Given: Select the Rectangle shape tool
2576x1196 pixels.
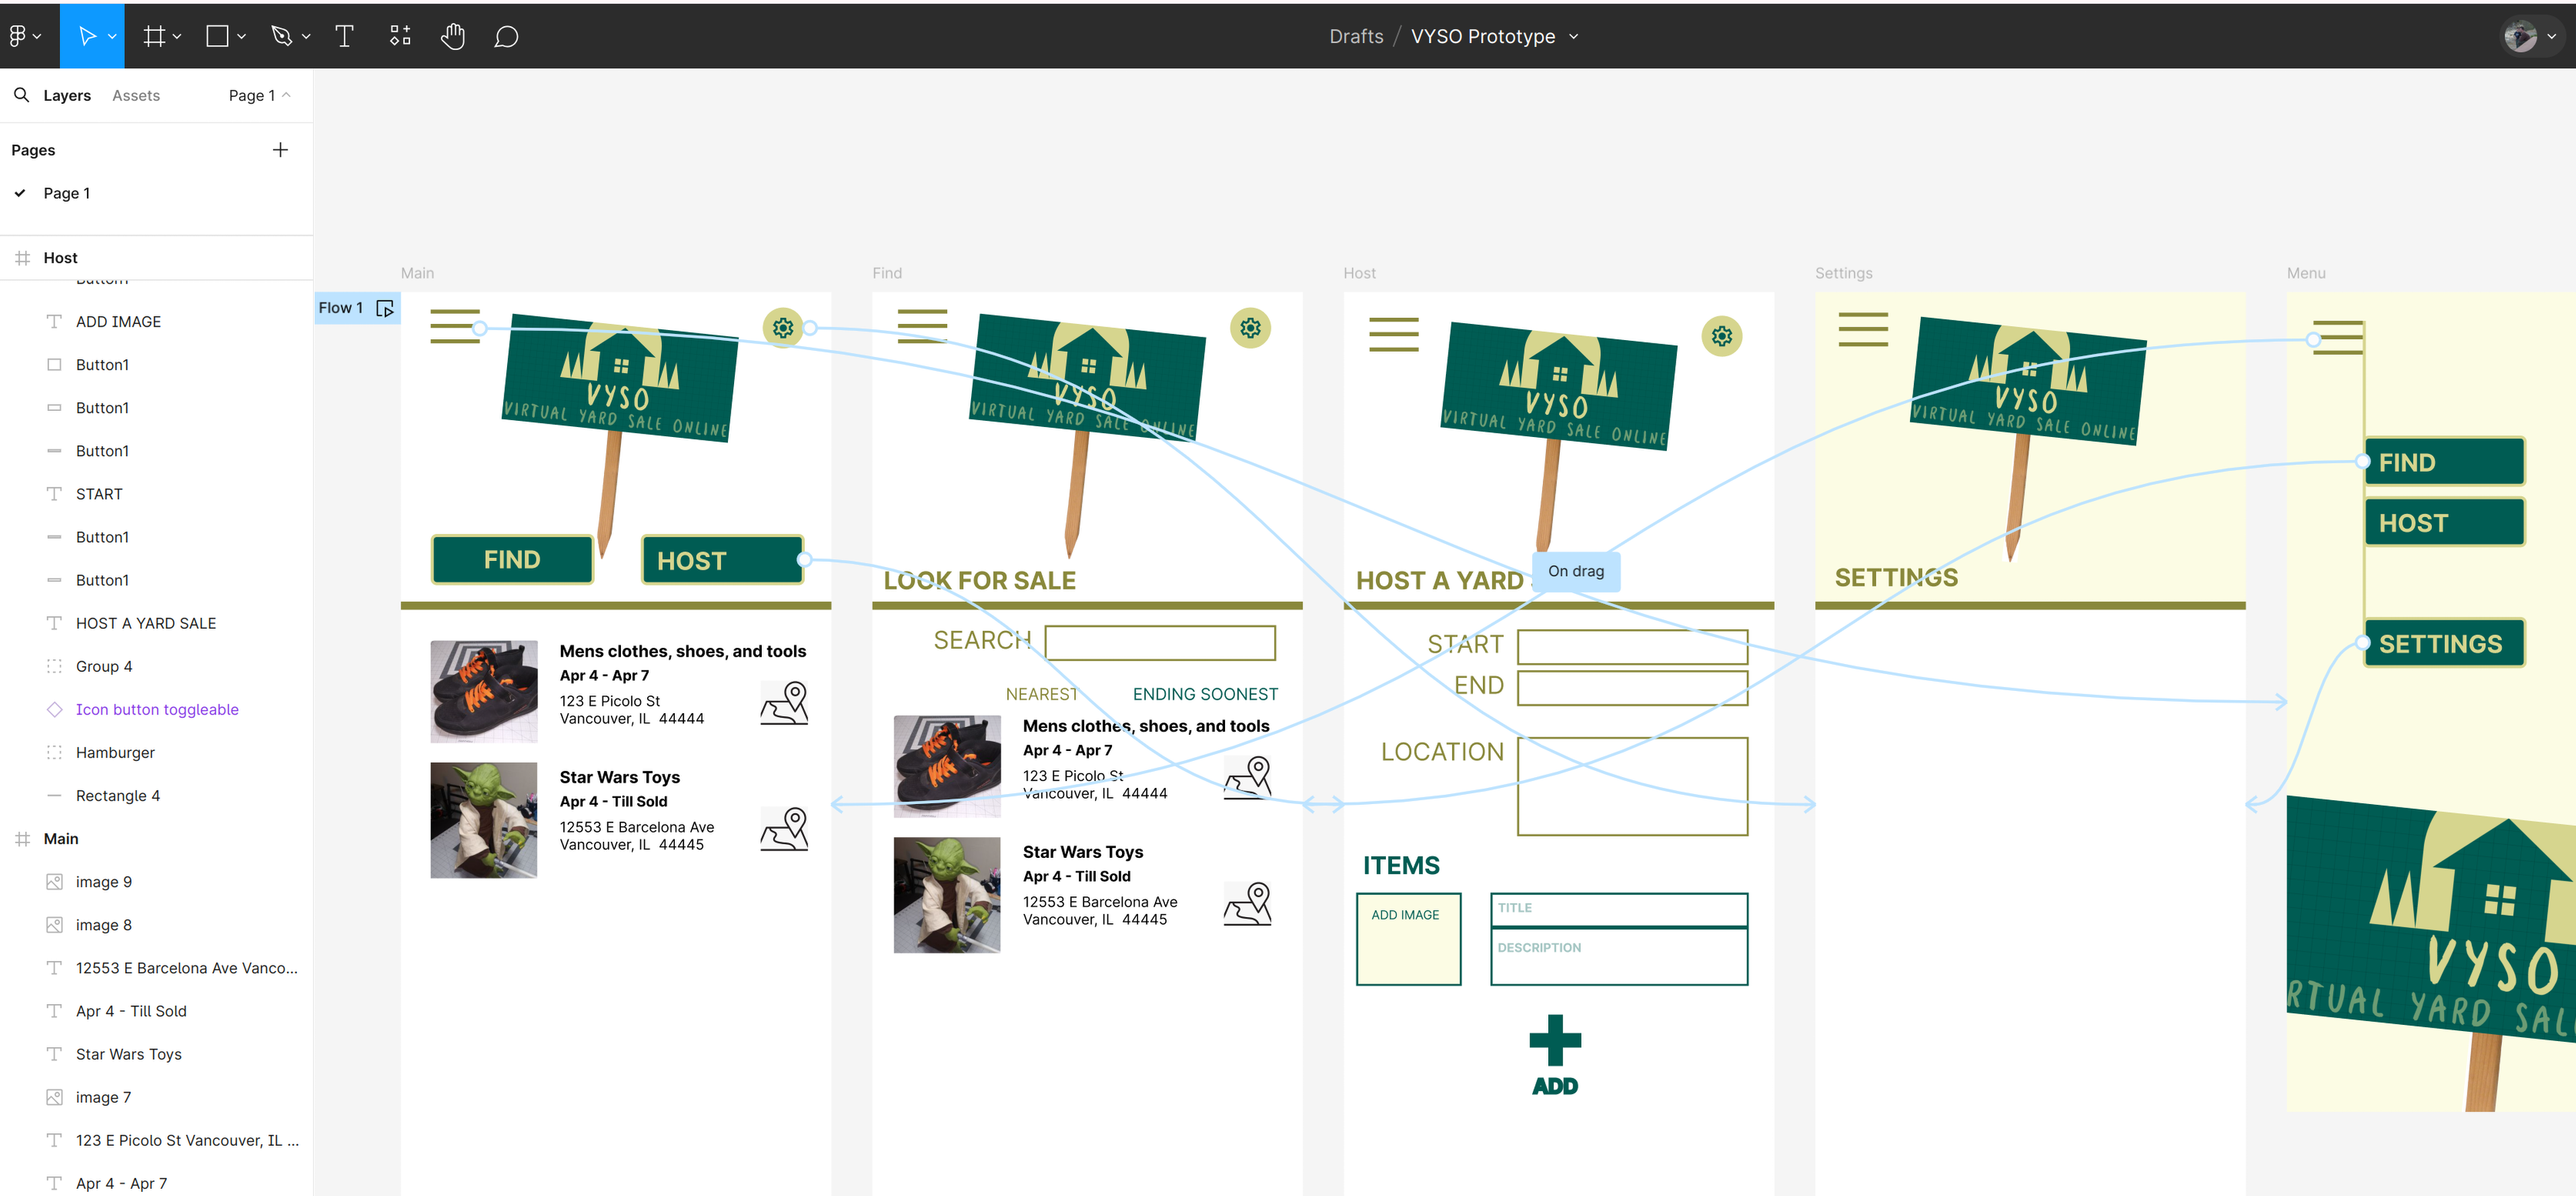Looking at the screenshot, I should point(217,36).
